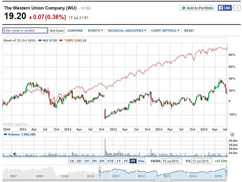
Task: Click the NYSE exchange label
Action: click(86, 8)
